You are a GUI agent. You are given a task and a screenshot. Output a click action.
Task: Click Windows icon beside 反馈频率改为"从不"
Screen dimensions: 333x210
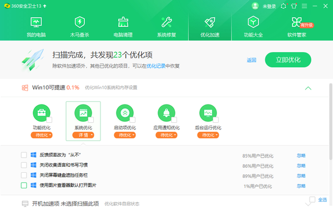(33, 155)
